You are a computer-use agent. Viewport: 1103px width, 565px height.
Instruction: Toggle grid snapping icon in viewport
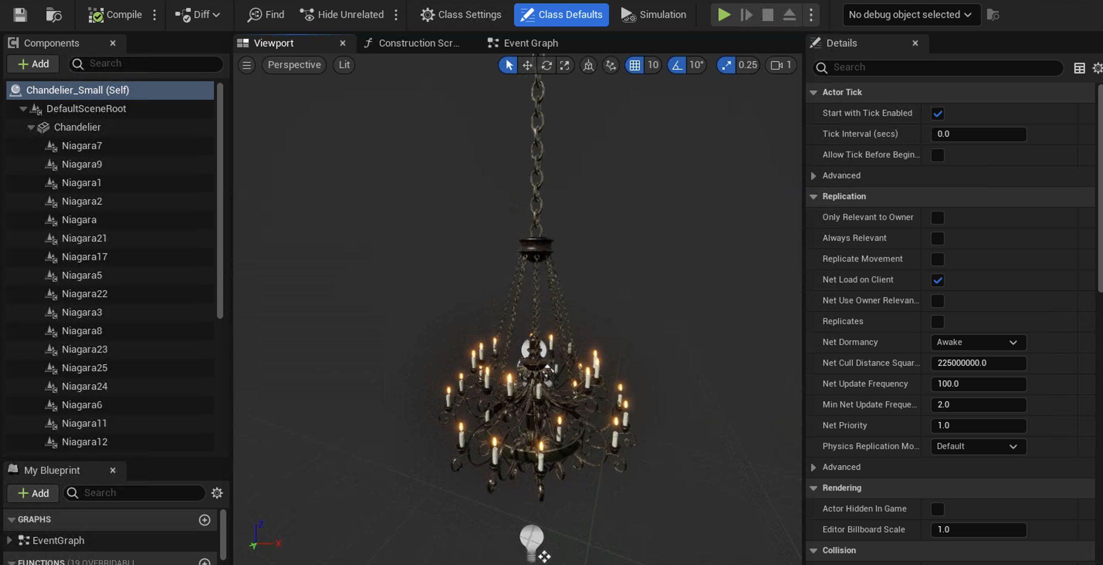coord(634,65)
